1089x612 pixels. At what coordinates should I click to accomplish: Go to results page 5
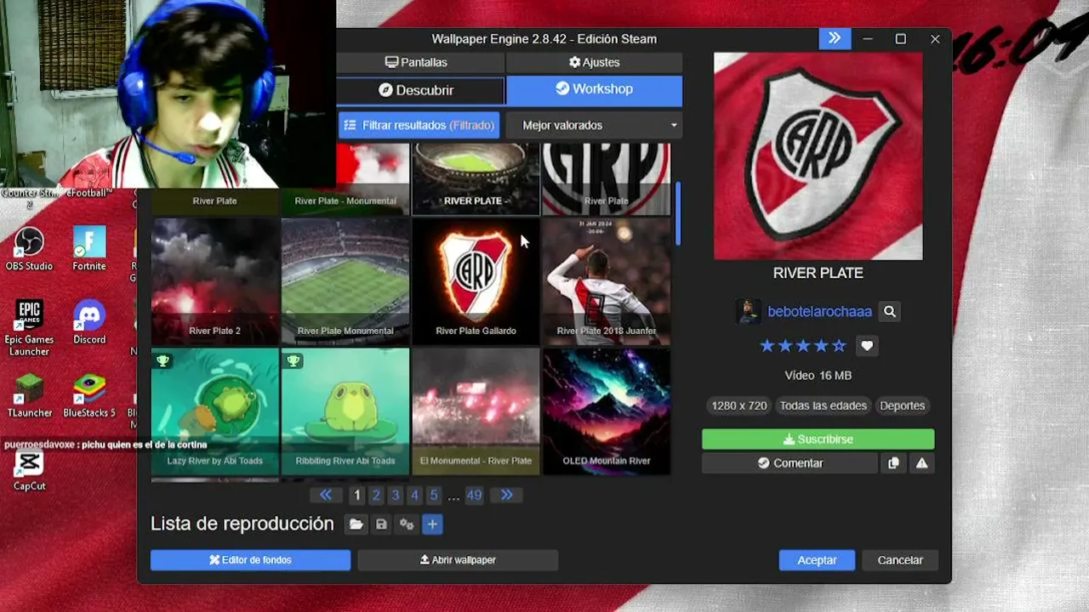(434, 495)
